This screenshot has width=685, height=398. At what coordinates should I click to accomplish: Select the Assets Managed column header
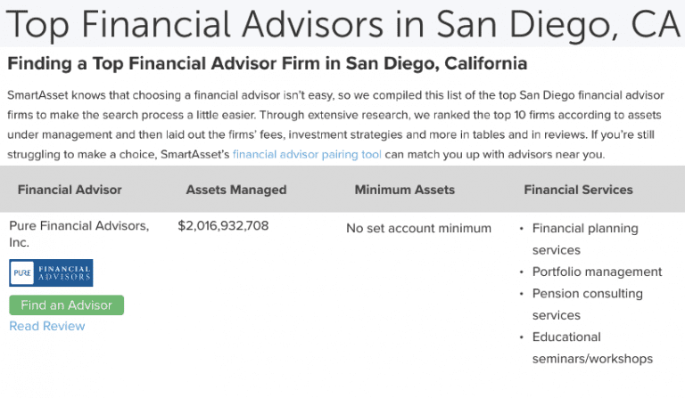[235, 190]
